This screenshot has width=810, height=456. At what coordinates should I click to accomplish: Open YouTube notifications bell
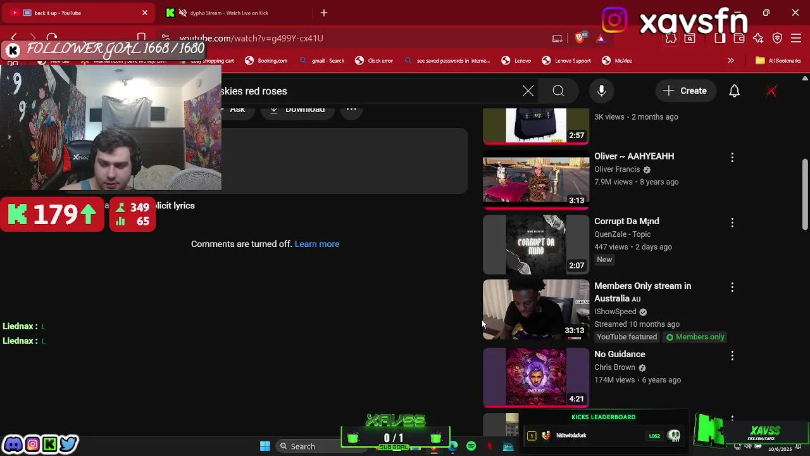[734, 91]
